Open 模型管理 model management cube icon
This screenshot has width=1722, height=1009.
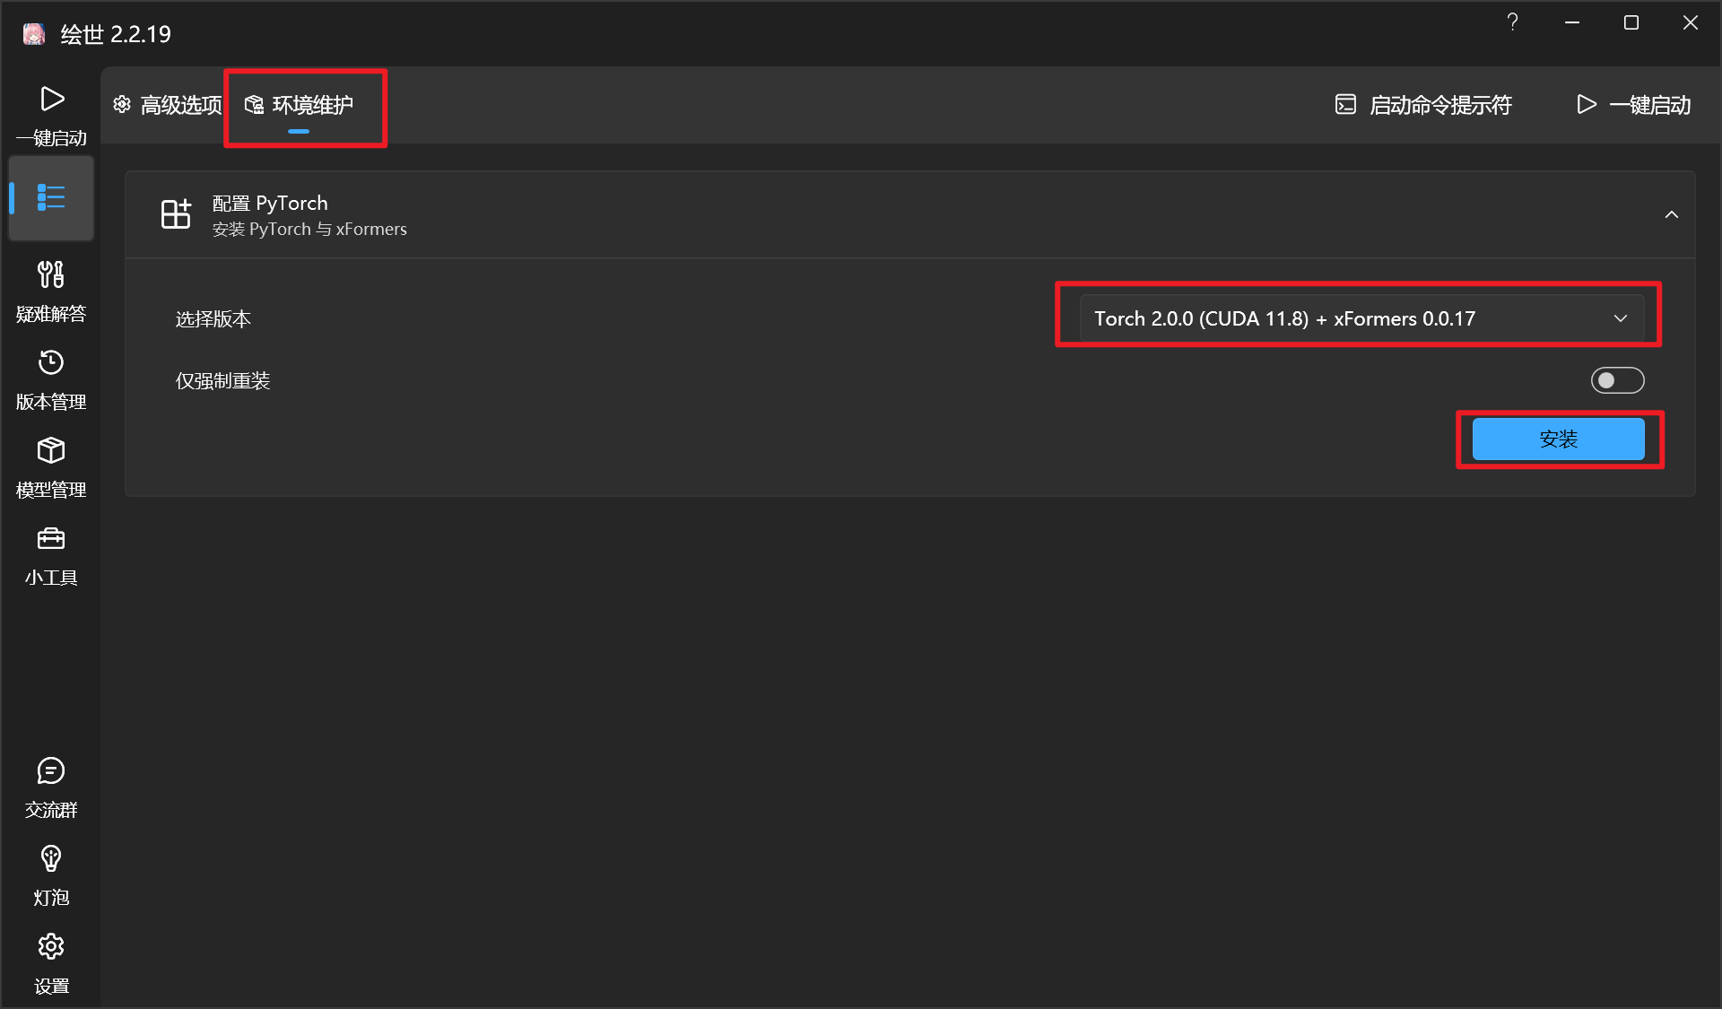pos(51,466)
